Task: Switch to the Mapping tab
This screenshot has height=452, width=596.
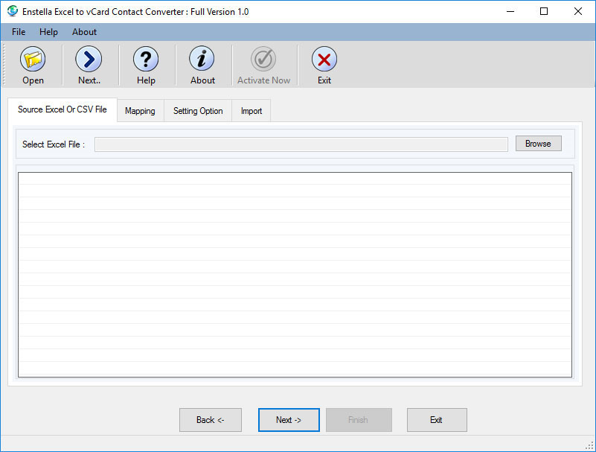Action: (140, 111)
